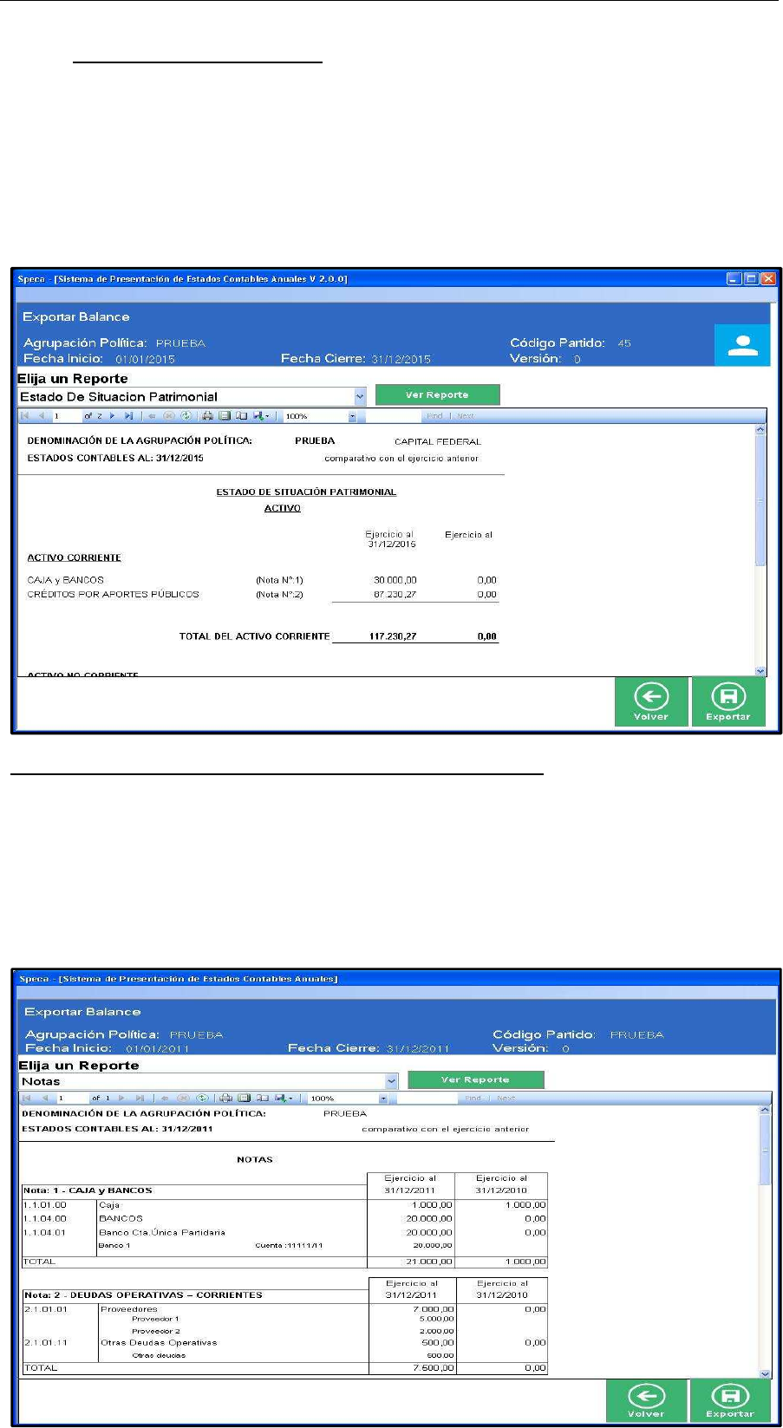
Task: Print the Notas report
Action: pos(226,1098)
